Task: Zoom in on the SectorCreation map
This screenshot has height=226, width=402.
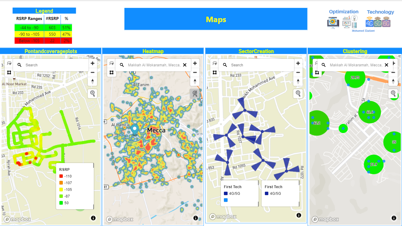Action: (x=298, y=63)
